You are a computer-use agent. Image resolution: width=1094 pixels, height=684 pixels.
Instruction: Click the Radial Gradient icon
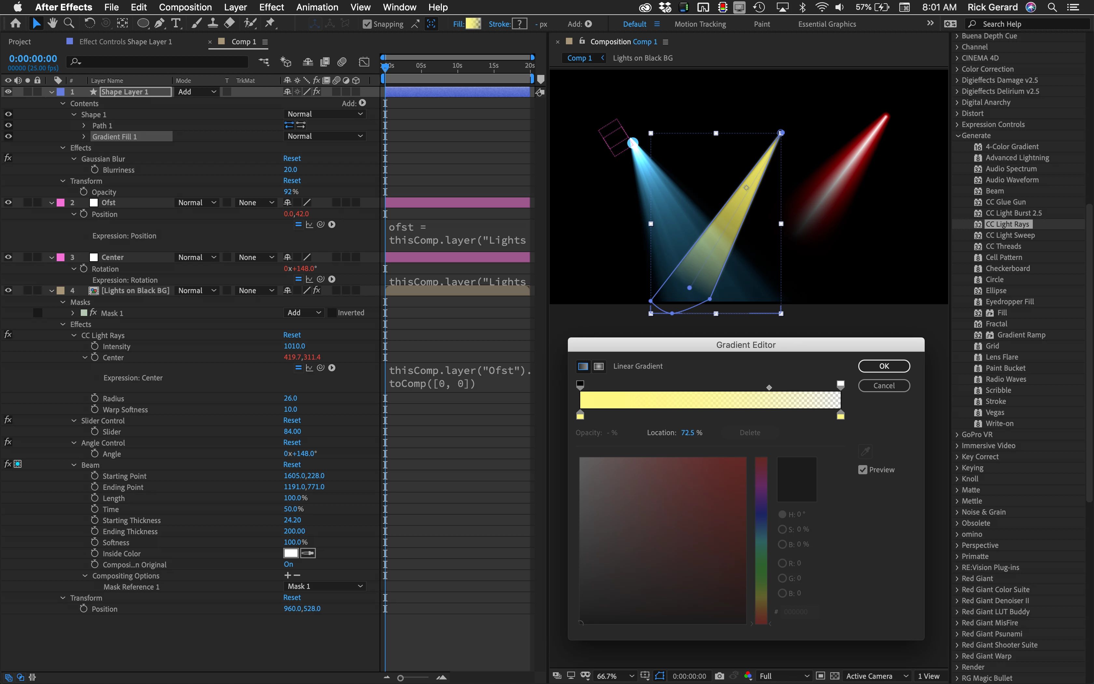coord(598,366)
